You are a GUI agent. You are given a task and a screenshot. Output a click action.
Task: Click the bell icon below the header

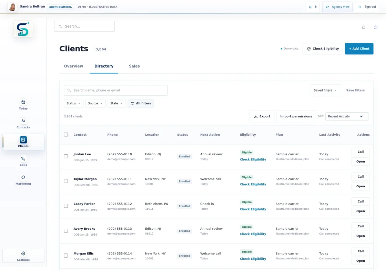coord(364,27)
